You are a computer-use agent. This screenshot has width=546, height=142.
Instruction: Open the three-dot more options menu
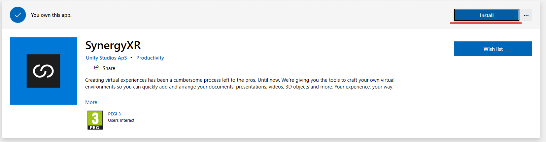(526, 15)
